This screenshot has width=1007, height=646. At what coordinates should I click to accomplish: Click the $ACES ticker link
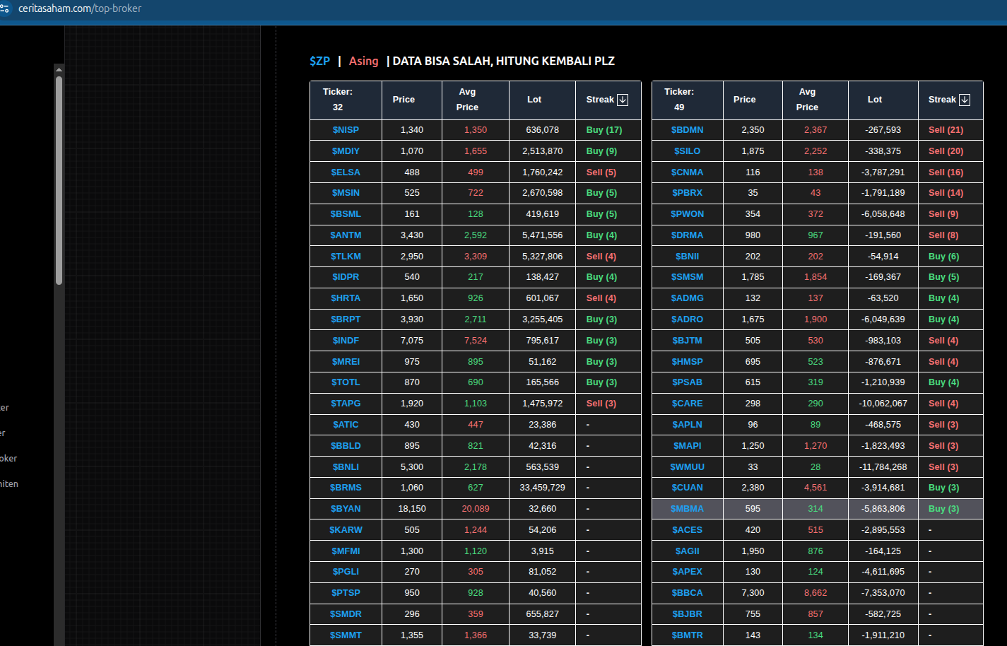click(688, 530)
